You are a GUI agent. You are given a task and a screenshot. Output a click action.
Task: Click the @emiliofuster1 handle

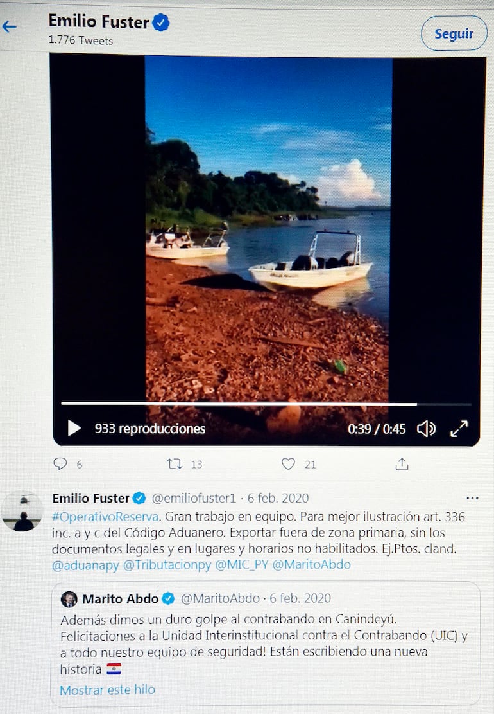pyautogui.click(x=195, y=498)
